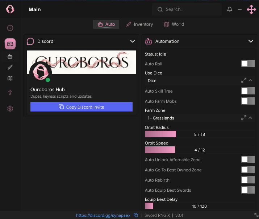Click the Use Dice label
Image resolution: width=259 pixels, height=219 pixels.
[154, 73]
